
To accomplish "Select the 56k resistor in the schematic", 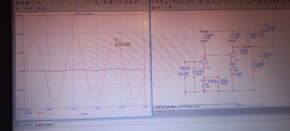I will 204,37.
